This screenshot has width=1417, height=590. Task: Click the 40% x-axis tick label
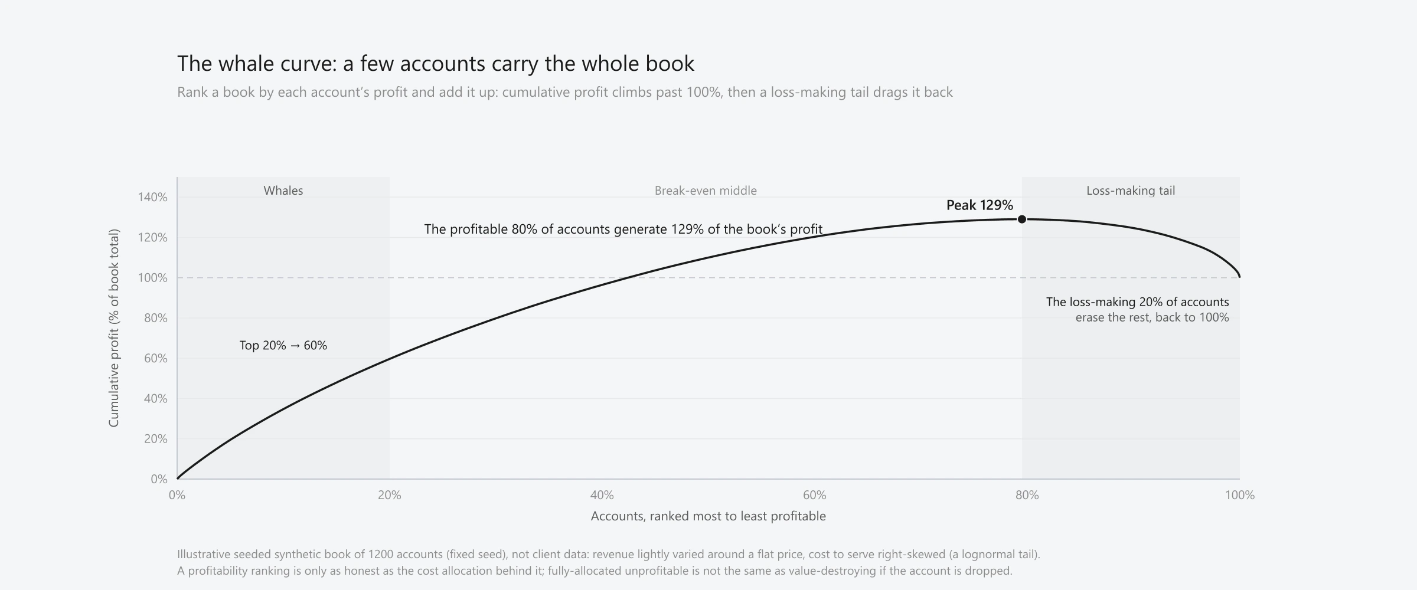[x=602, y=496]
